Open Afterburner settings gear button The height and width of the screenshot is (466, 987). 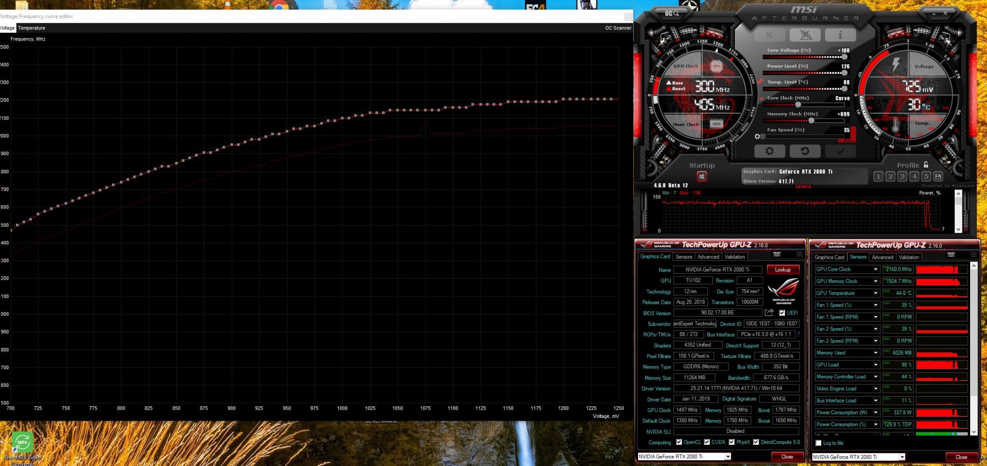(x=769, y=151)
